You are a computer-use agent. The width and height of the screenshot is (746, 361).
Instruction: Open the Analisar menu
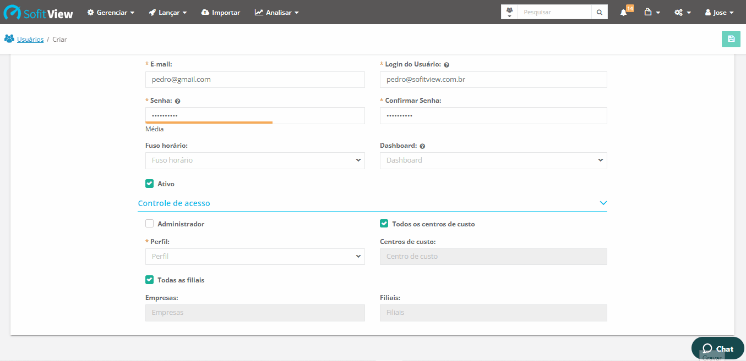pyautogui.click(x=277, y=12)
